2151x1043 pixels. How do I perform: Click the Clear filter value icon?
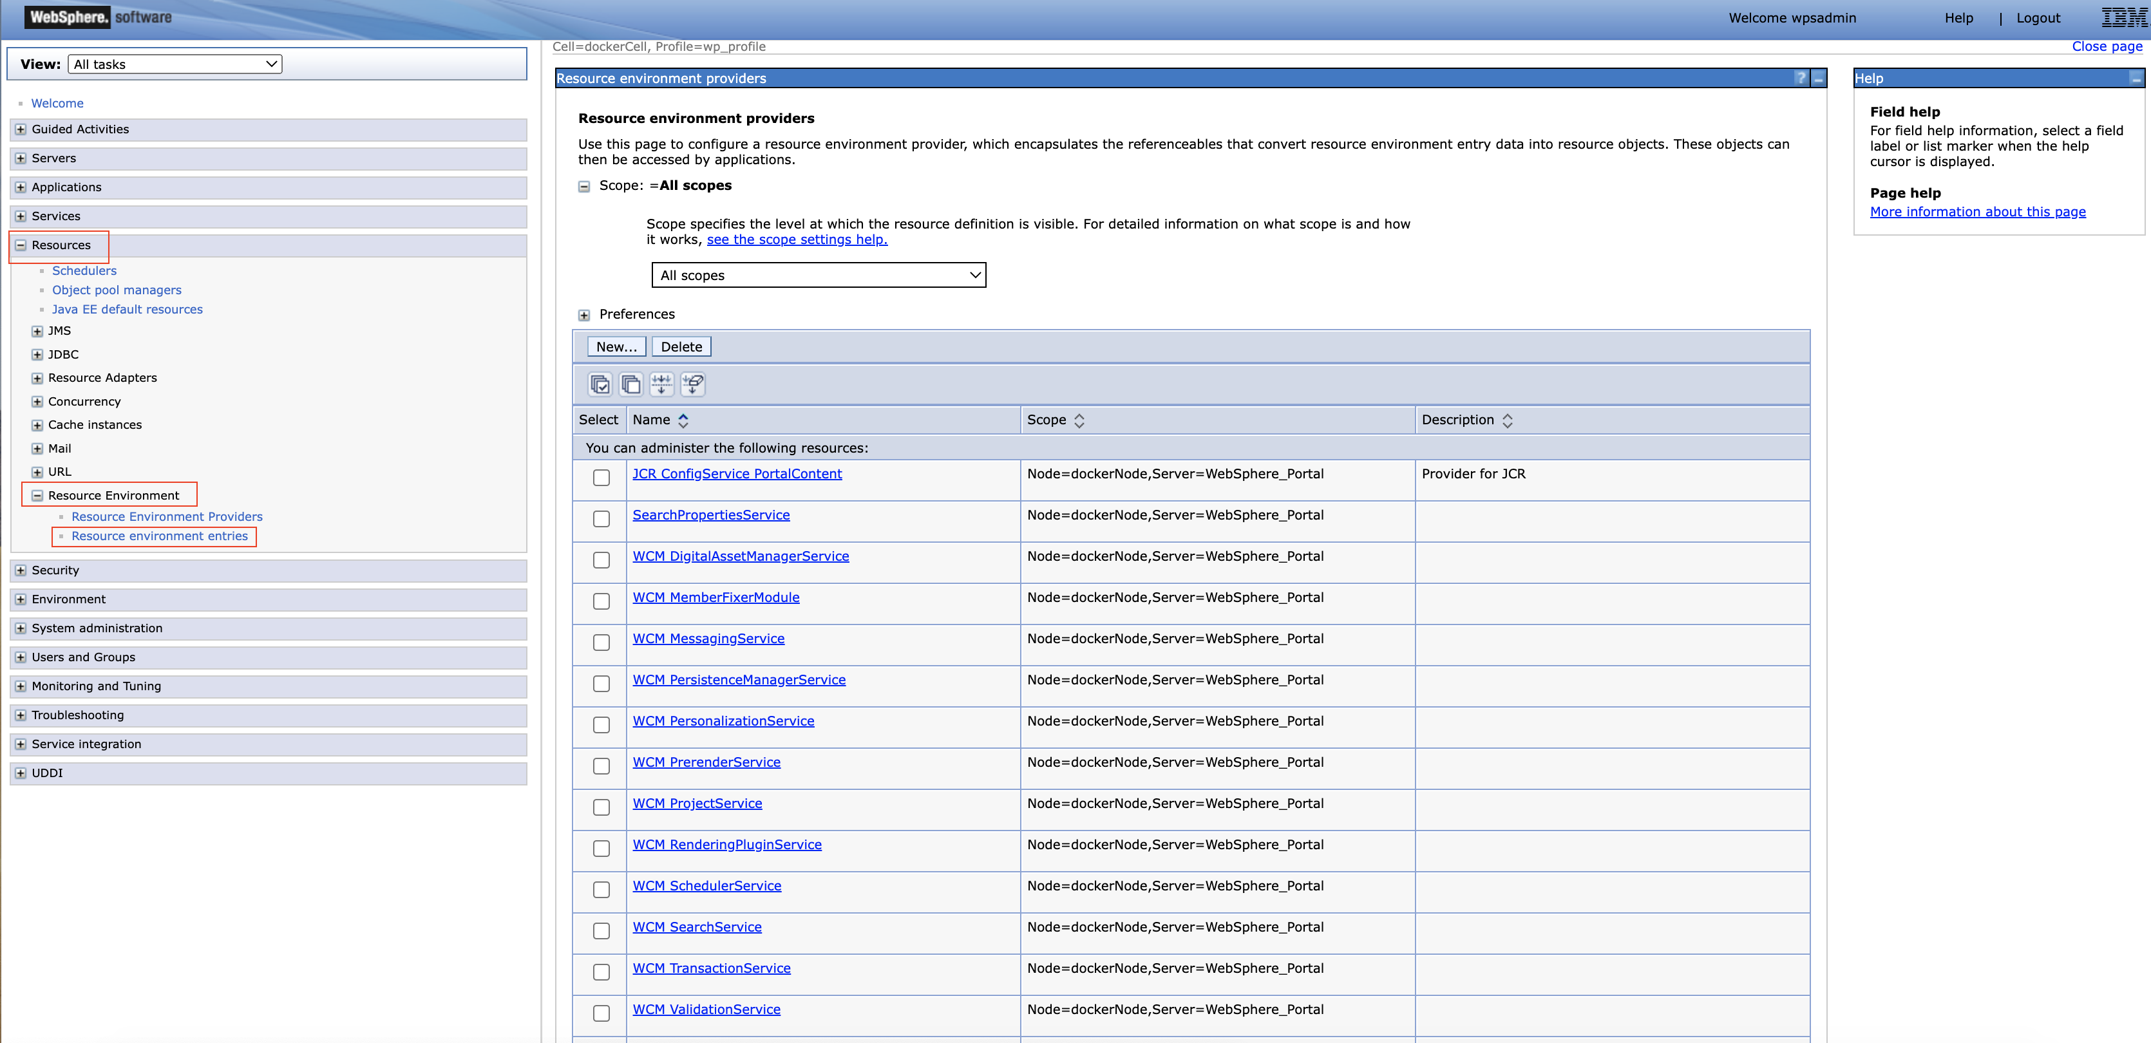(x=692, y=384)
